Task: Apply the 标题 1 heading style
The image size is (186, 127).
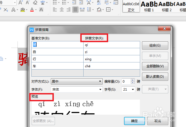Action: tap(149, 7)
